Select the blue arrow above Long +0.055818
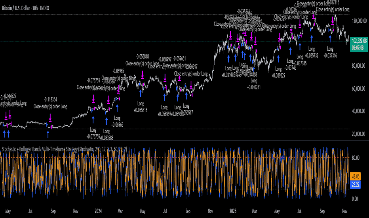The height and width of the screenshot is (218, 369). tap(141, 93)
